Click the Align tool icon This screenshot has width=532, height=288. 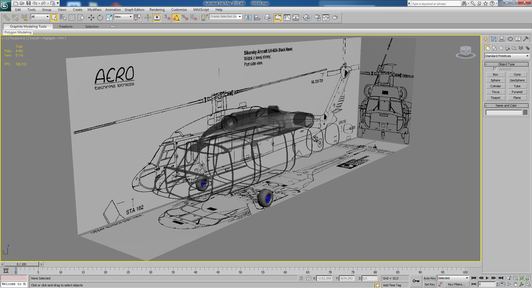pyautogui.click(x=257, y=18)
